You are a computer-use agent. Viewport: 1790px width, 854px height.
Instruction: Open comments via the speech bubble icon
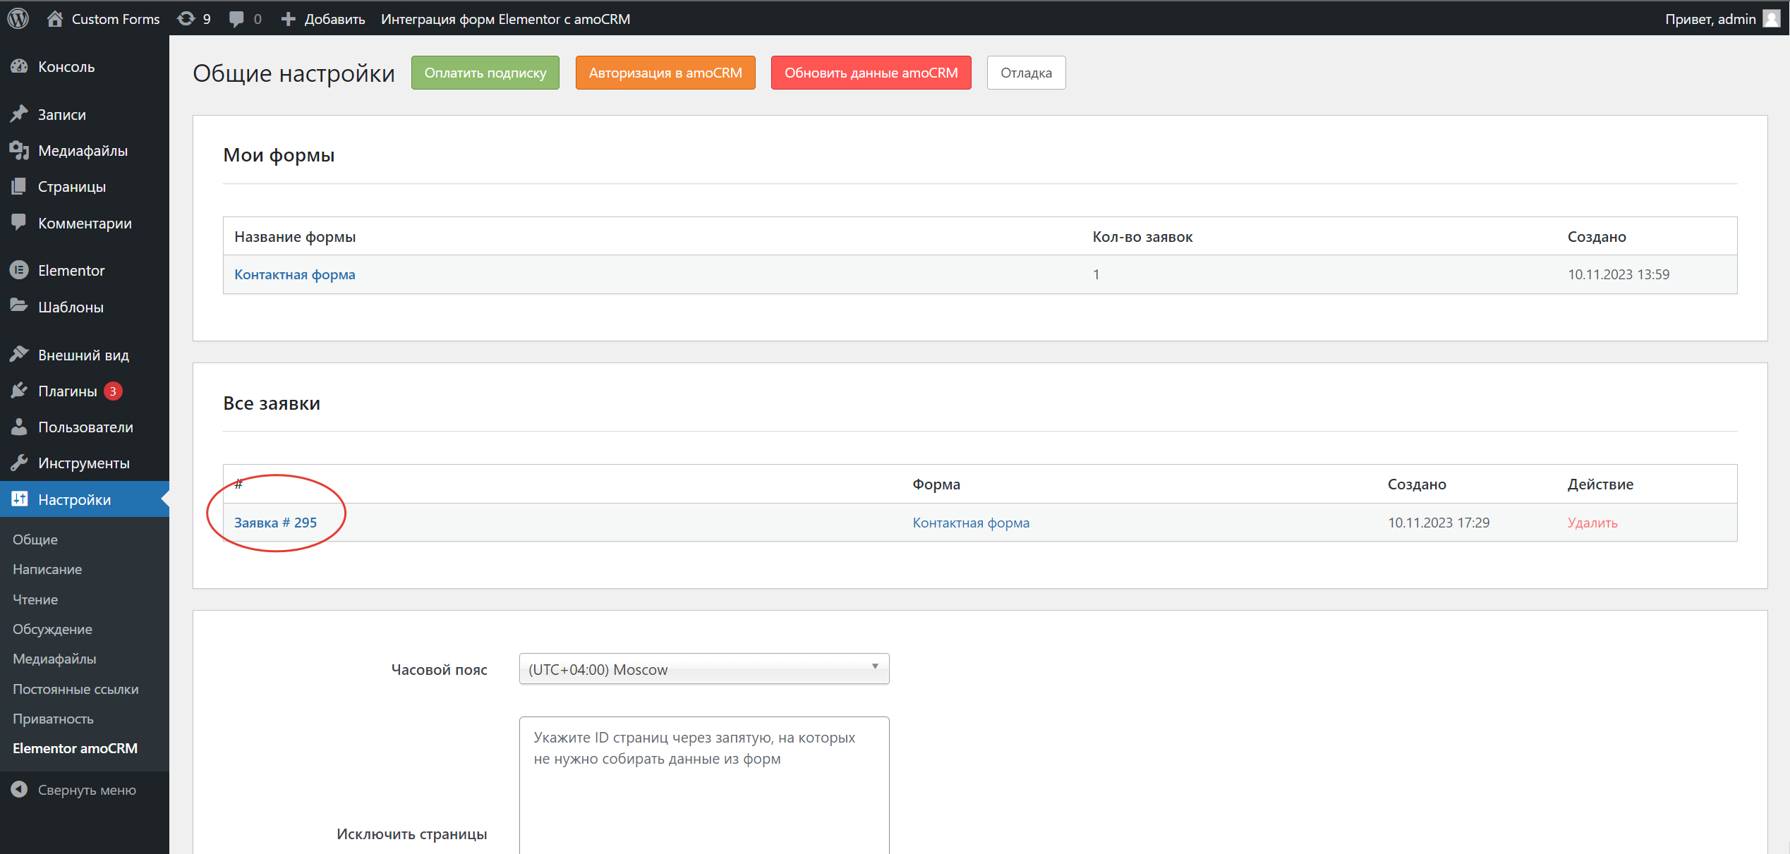point(237,18)
